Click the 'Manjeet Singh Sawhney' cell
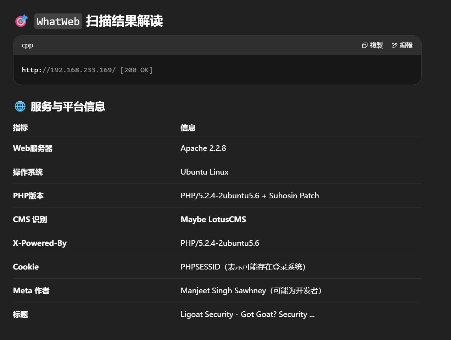 click(x=251, y=290)
